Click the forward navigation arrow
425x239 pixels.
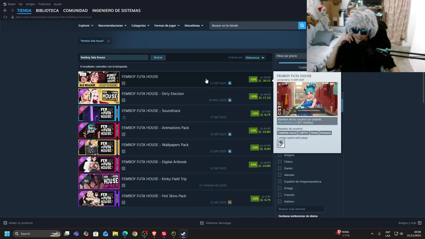12,11
